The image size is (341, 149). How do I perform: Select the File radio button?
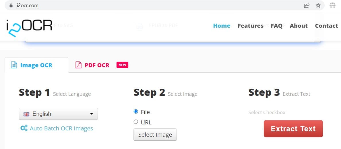(136, 112)
